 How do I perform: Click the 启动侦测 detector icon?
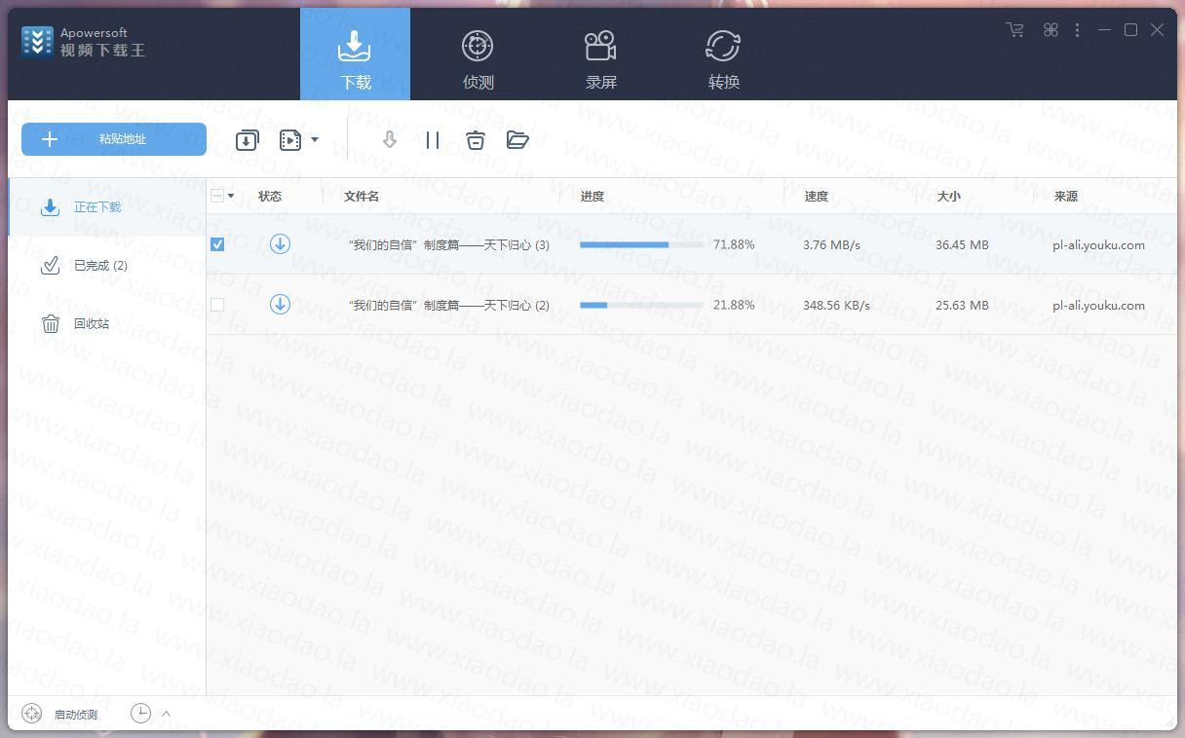(32, 714)
